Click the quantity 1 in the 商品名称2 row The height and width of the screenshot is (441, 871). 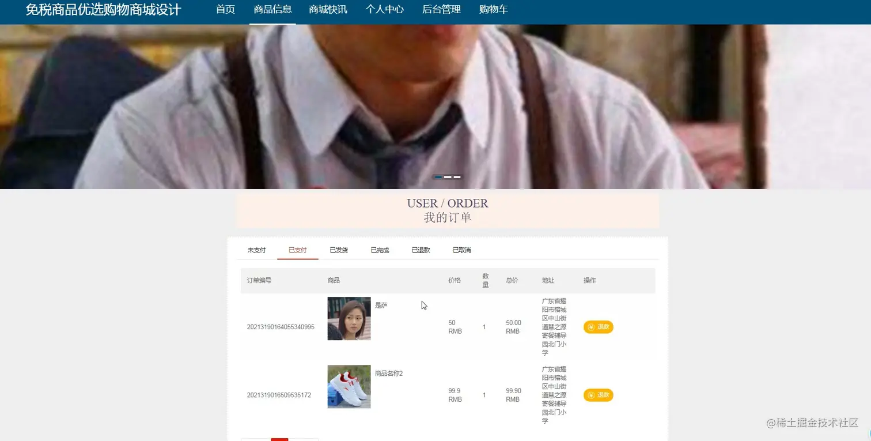(x=484, y=395)
